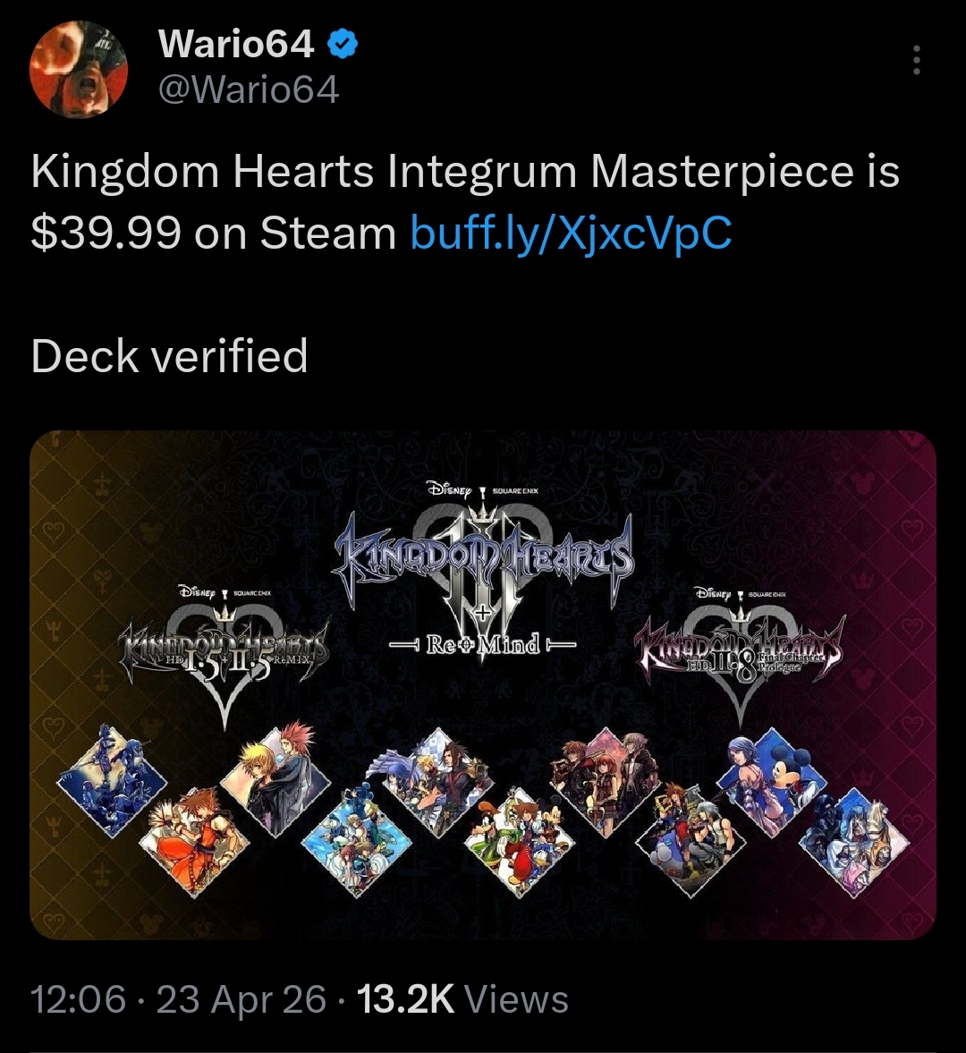The image size is (966, 1053).
Task: Click the Deck verified text
Action: click(x=169, y=355)
